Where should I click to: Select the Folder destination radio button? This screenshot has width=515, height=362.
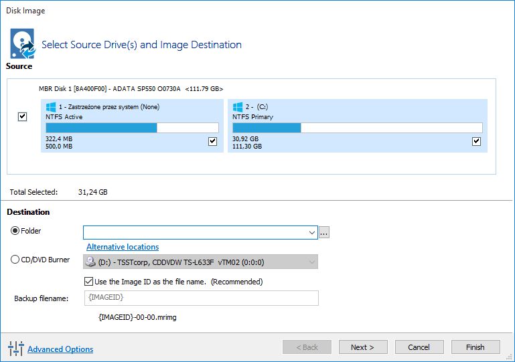(x=15, y=231)
